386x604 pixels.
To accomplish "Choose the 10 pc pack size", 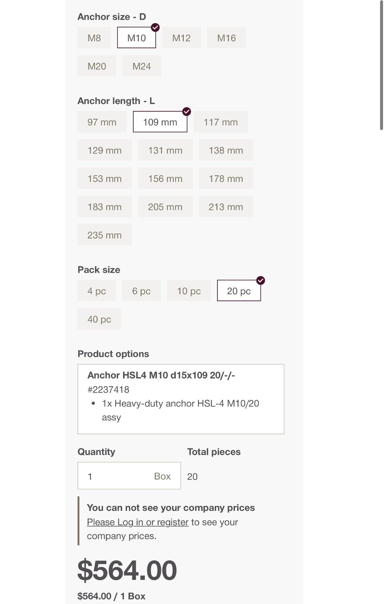I will click(x=189, y=291).
